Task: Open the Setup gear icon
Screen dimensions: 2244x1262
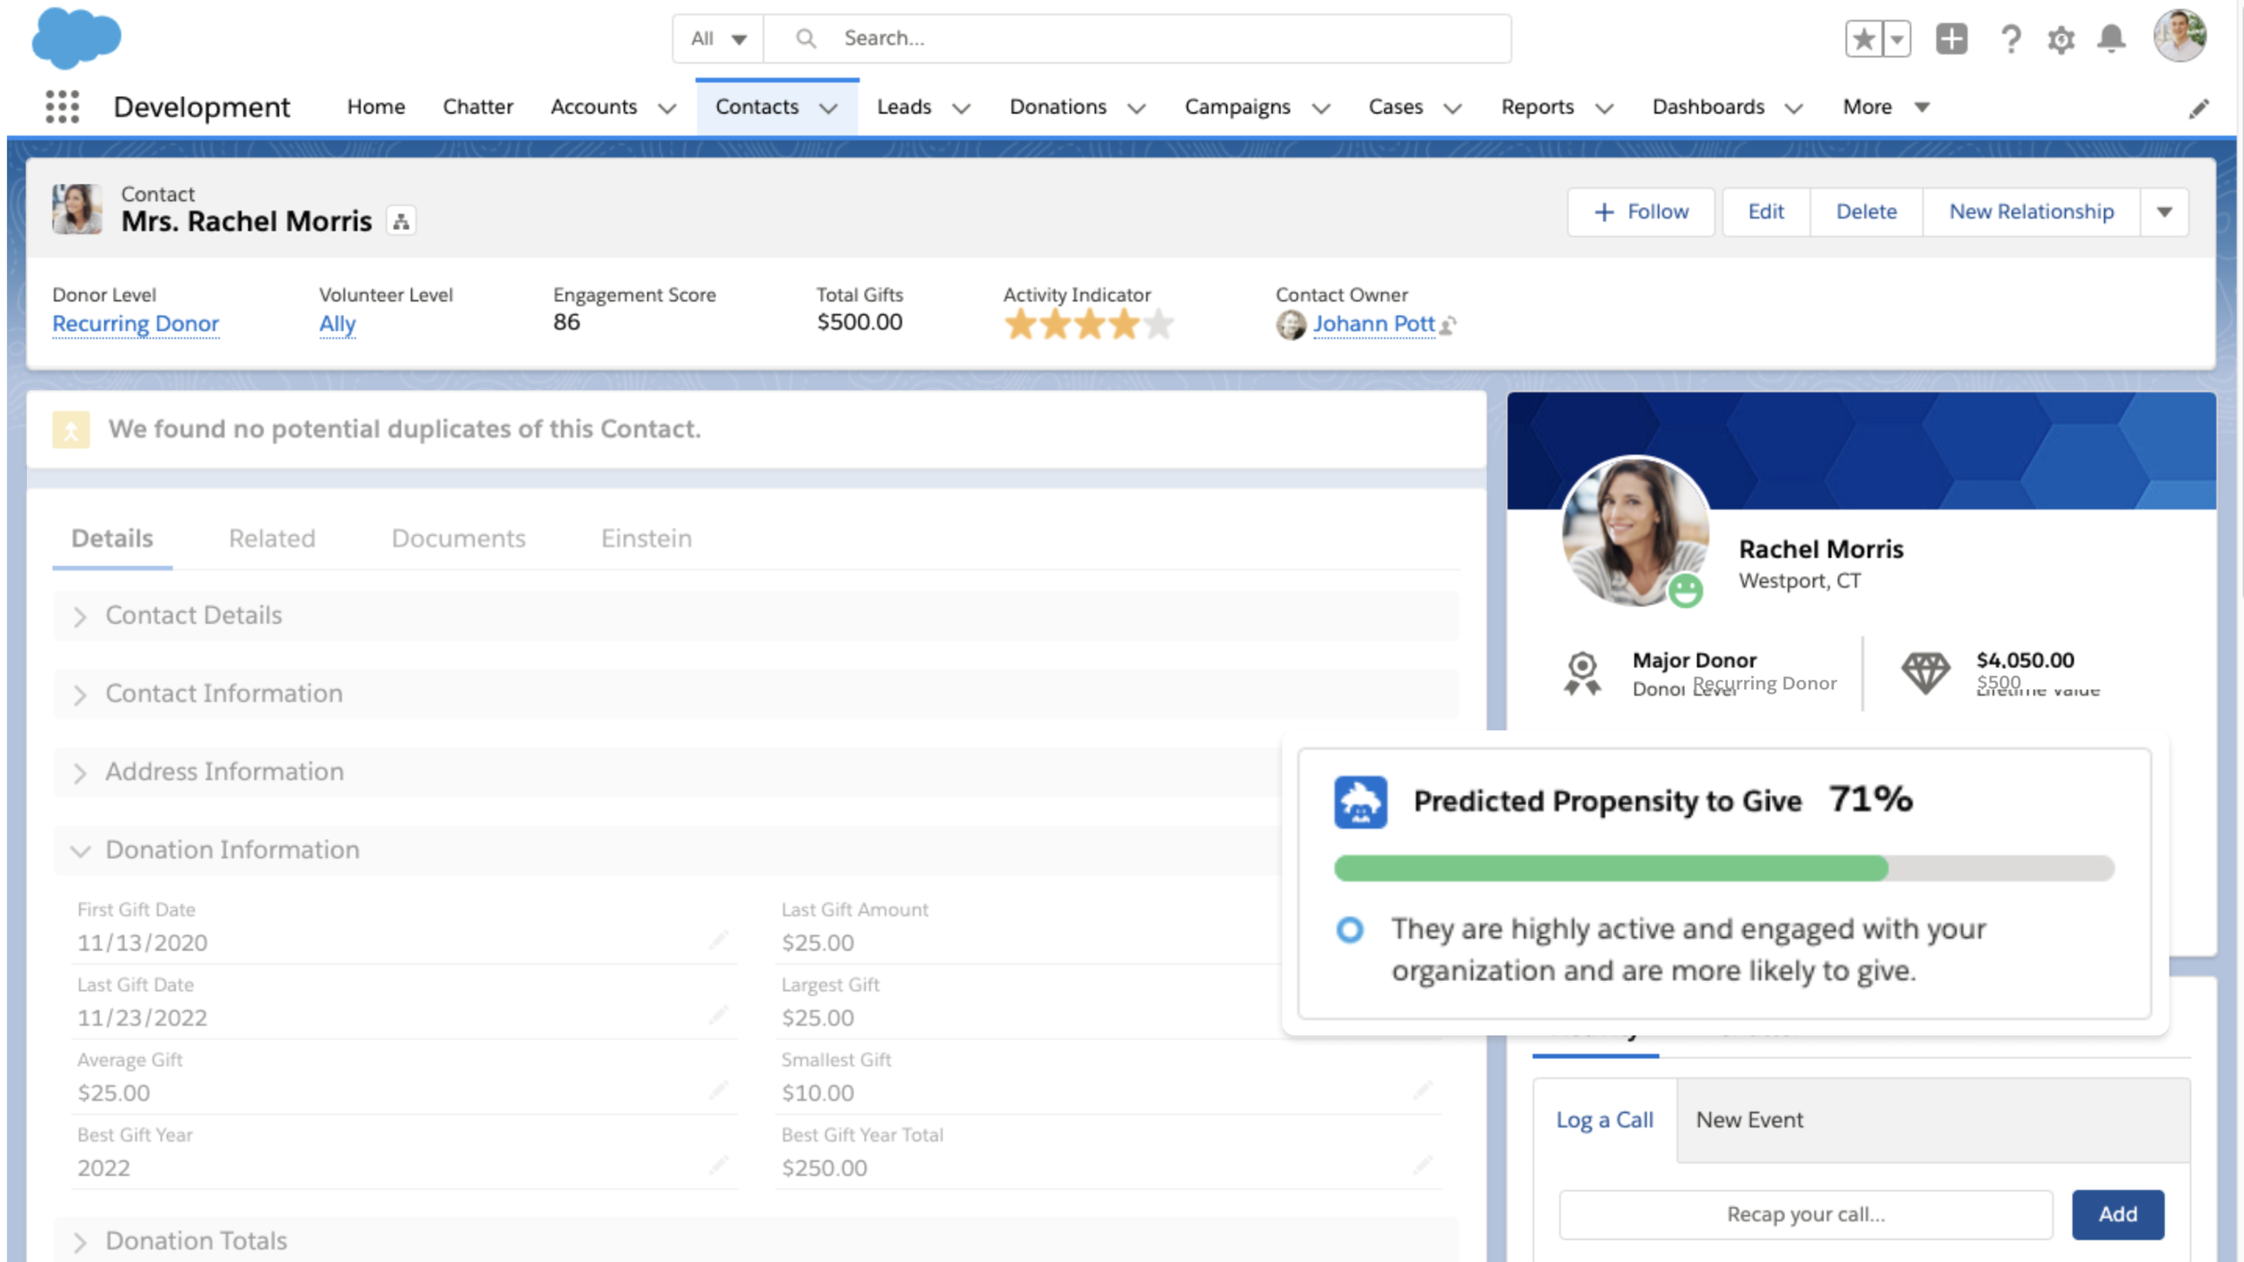Action: pyautogui.click(x=2061, y=39)
